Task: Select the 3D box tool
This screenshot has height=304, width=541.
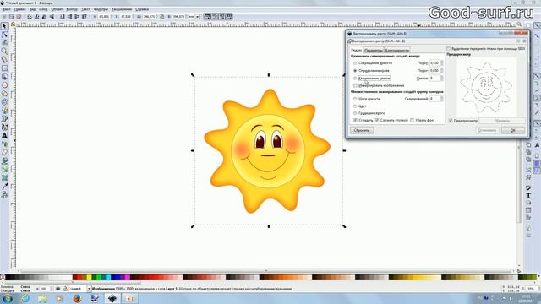Action: 4,77
